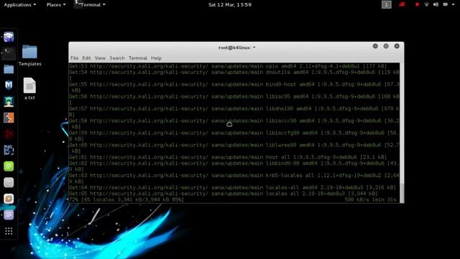
Task: Click the red screen-recording indicator in top bar
Action: click(x=417, y=5)
